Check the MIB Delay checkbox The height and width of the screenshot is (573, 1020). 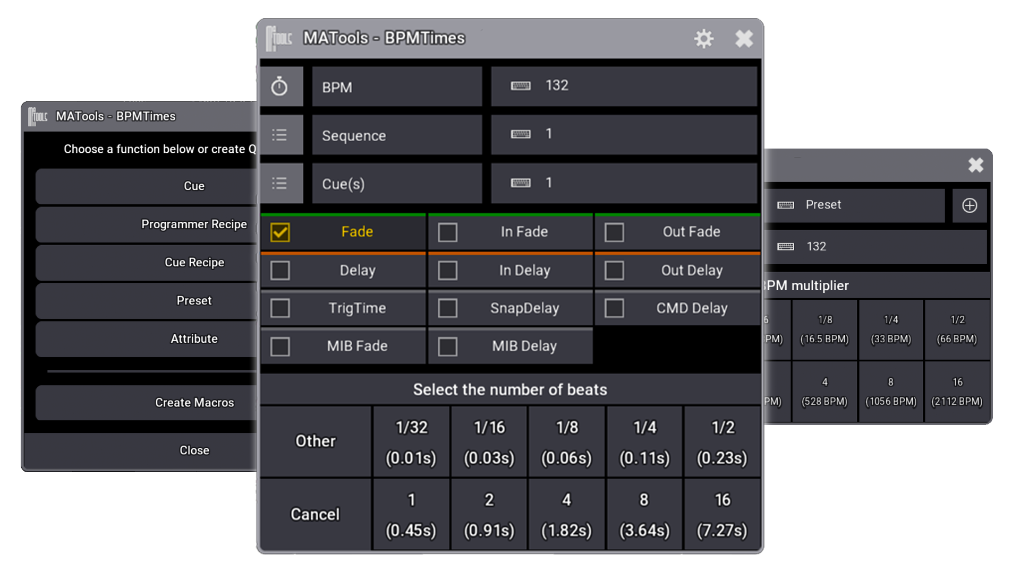tap(448, 346)
